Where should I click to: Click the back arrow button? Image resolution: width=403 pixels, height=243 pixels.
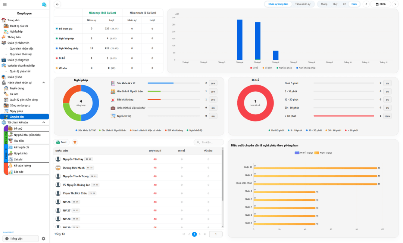click(x=57, y=4)
